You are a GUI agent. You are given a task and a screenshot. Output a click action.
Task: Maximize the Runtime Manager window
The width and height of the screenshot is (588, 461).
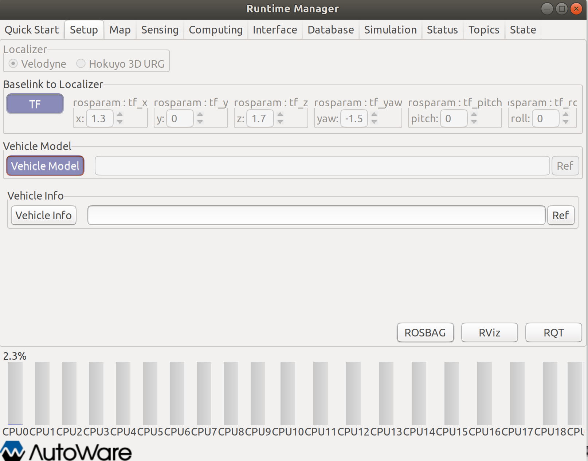coord(562,9)
